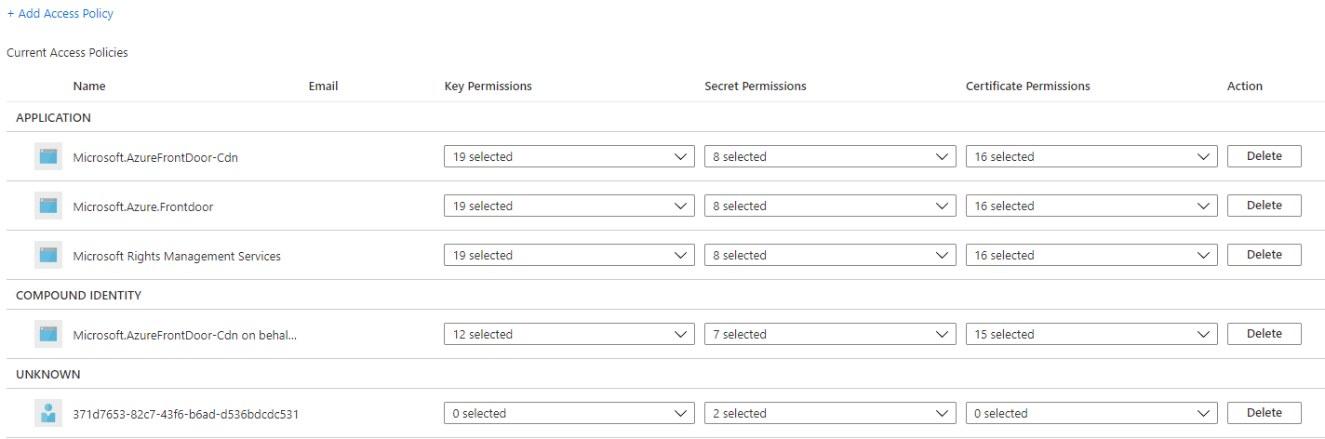
Task: Click the compound identity application icon
Action: coord(48,334)
